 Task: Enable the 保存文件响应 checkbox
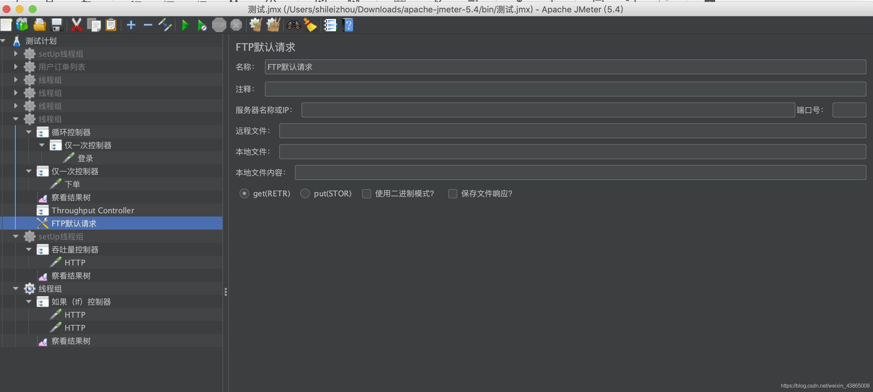pyautogui.click(x=453, y=193)
